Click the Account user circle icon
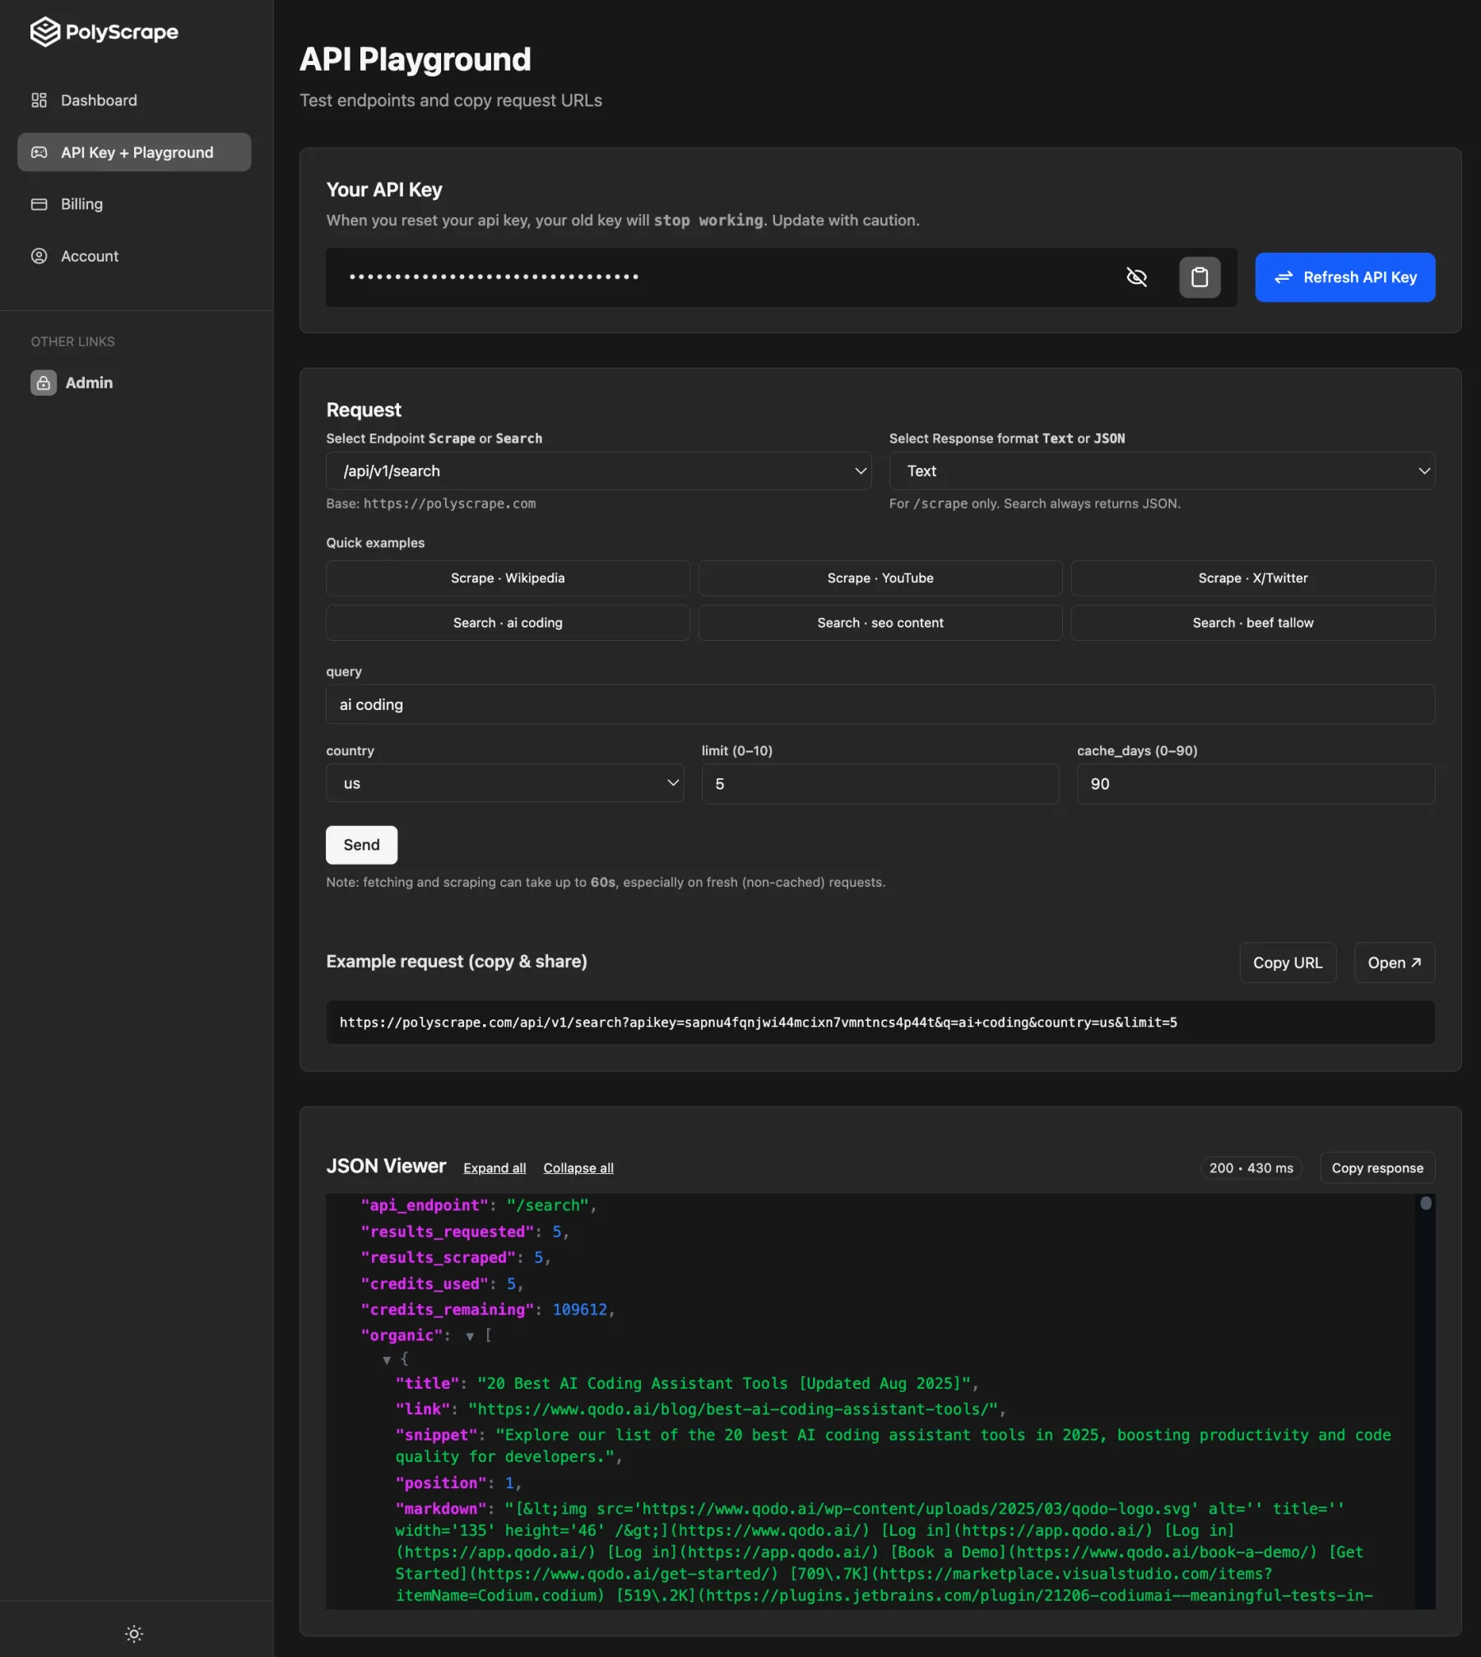 pyautogui.click(x=39, y=256)
